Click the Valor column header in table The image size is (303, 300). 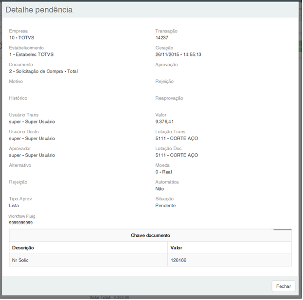tap(177, 247)
